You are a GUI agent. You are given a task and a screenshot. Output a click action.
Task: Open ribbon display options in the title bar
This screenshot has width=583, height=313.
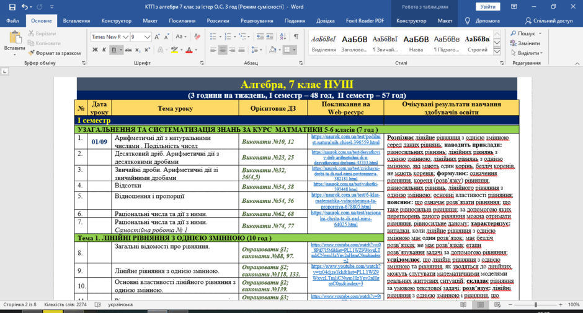tap(514, 7)
